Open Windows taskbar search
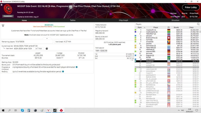 [x=9, y=110]
